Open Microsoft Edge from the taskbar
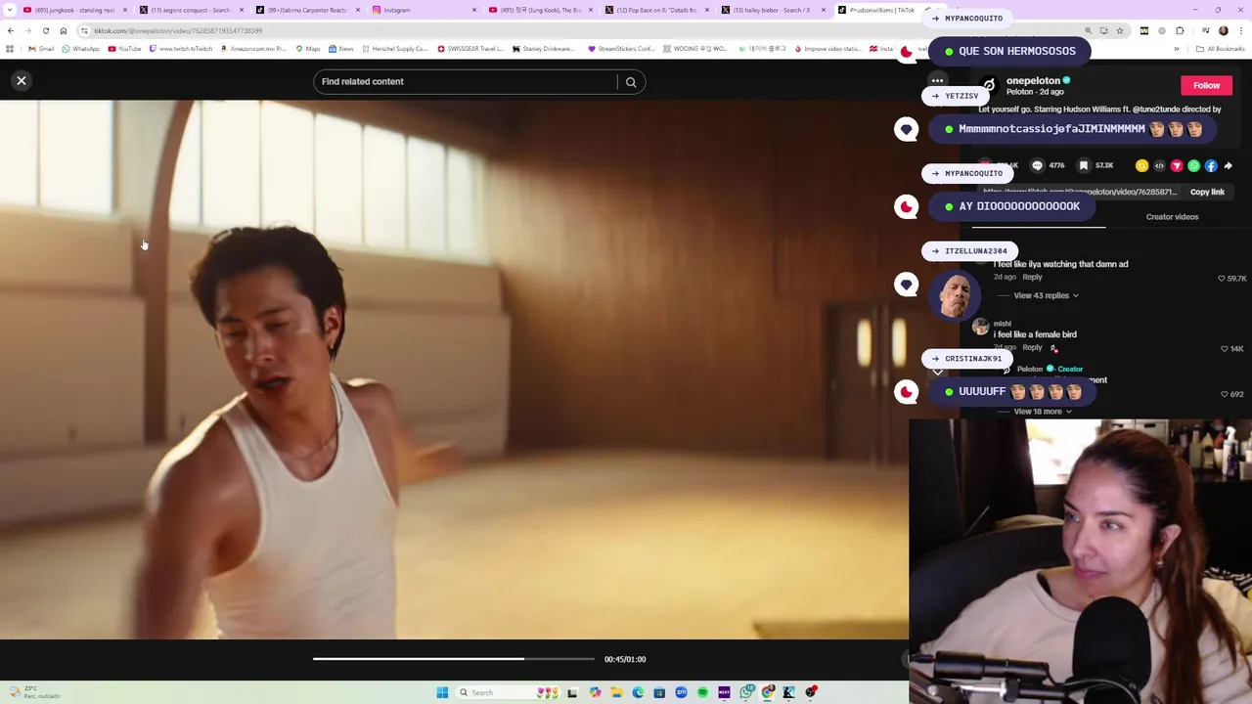The image size is (1252, 704). click(638, 692)
